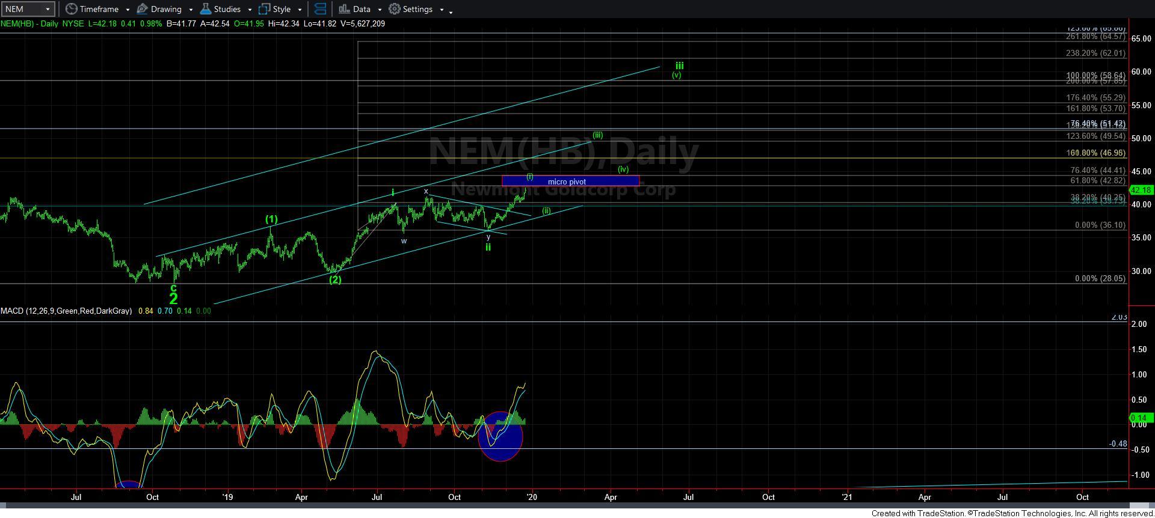
Task: Click the 30.00 price axis label
Action: (x=1141, y=271)
